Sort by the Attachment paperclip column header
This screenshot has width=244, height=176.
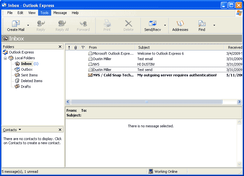click(x=76, y=47)
